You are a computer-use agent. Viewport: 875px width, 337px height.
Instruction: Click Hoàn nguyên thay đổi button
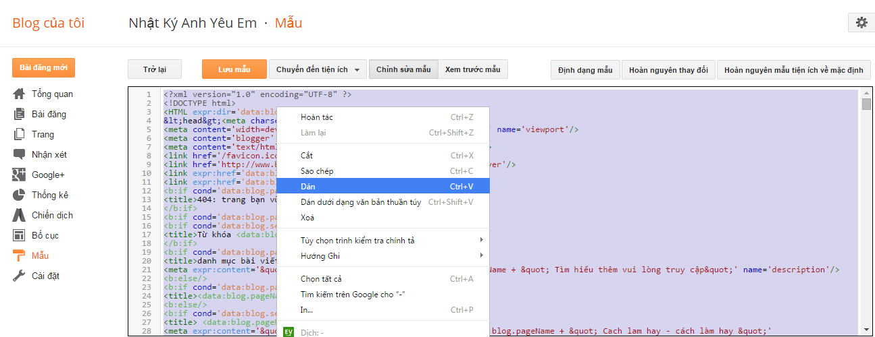tap(668, 70)
